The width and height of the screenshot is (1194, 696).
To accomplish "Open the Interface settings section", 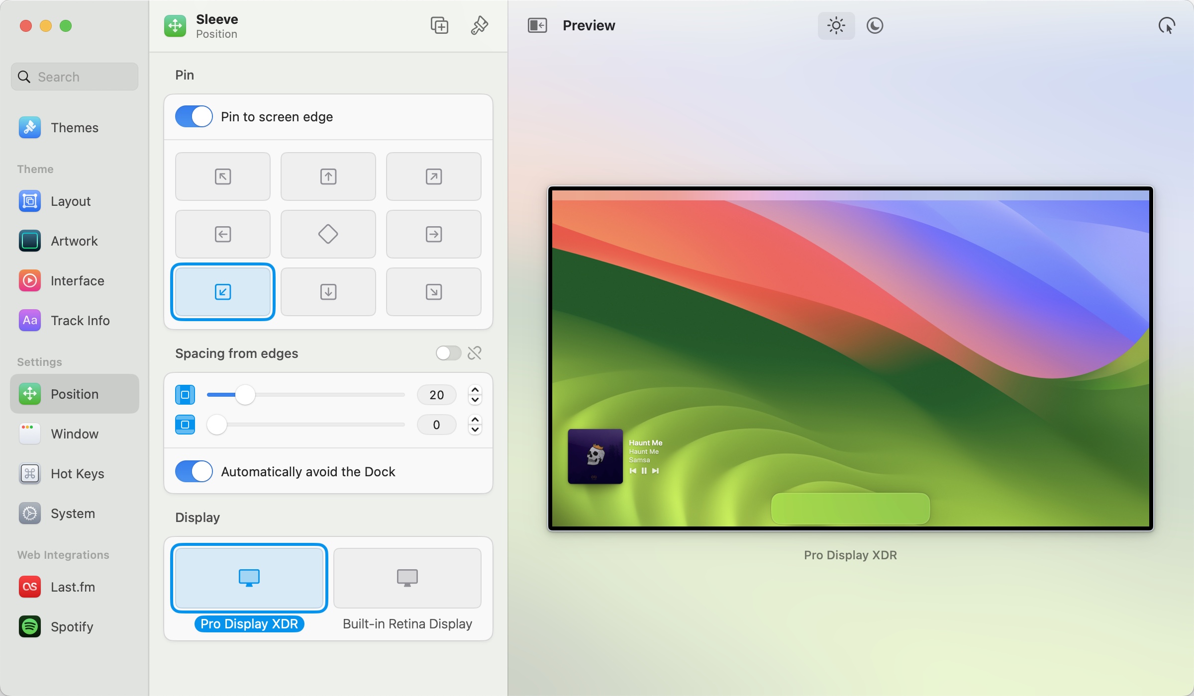I will (x=75, y=281).
